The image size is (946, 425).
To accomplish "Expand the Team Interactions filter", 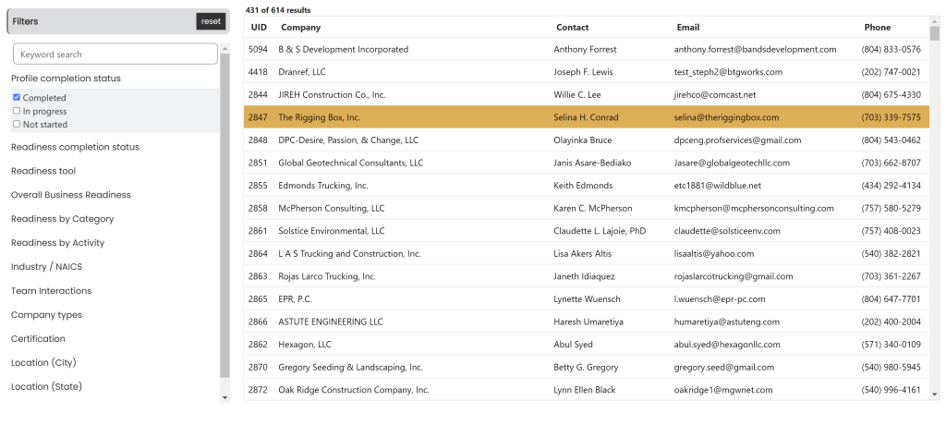I will pos(51,291).
